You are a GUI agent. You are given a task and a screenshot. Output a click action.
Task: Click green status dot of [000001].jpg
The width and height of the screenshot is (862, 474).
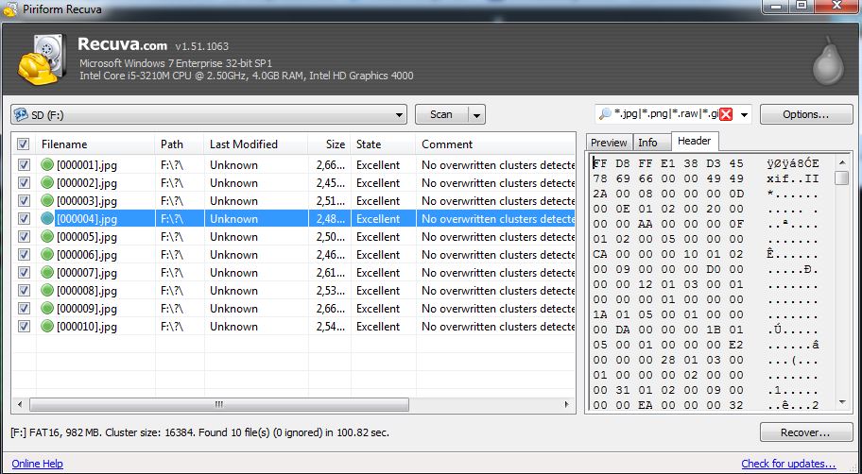point(47,165)
